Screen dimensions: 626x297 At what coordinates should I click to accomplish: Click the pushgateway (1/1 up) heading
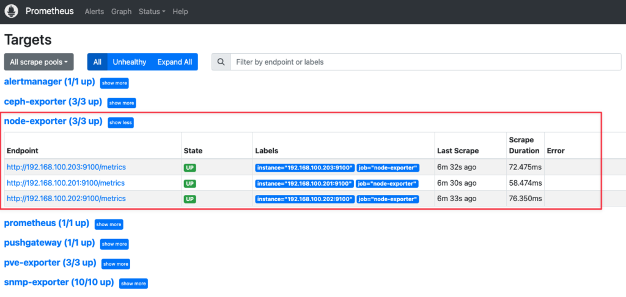[50, 243]
